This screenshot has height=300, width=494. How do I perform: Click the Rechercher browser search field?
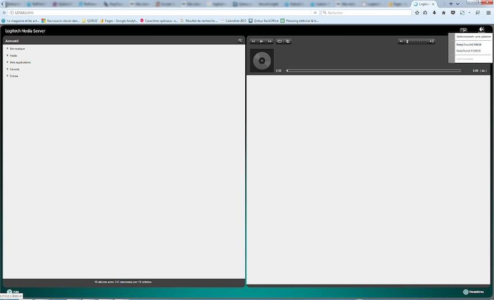[x=366, y=13]
